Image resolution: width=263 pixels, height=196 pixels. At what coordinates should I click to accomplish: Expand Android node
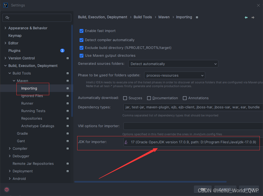click(10, 179)
